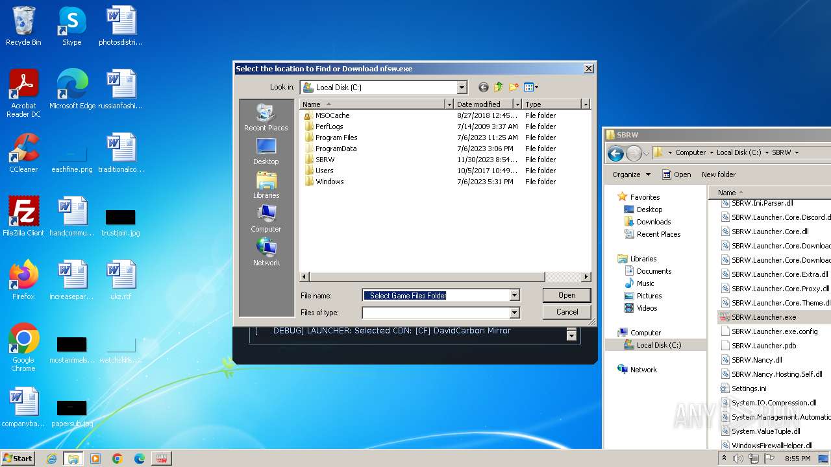Click New folder in the Explorer window
The image size is (831, 467).
[x=719, y=174]
